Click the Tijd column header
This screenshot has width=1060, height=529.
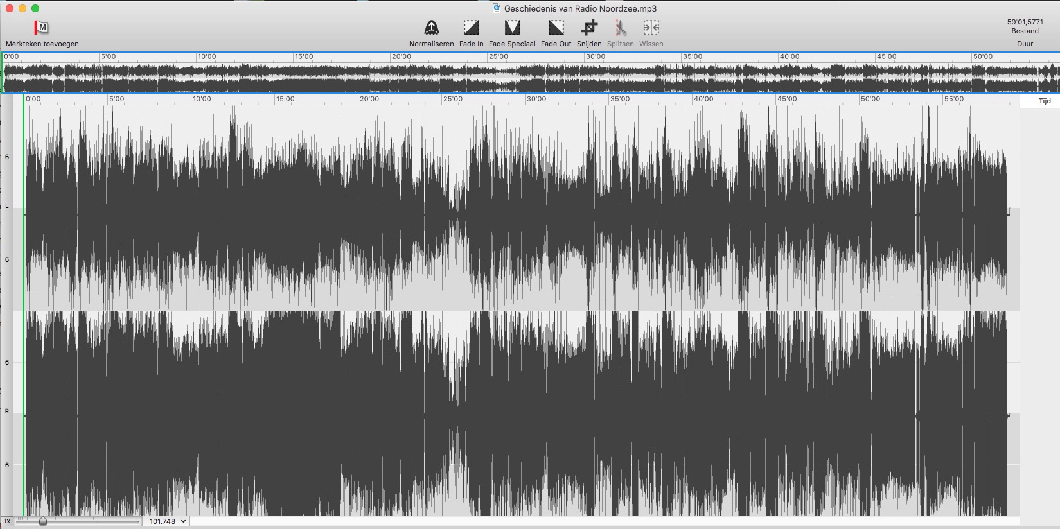click(x=1045, y=101)
